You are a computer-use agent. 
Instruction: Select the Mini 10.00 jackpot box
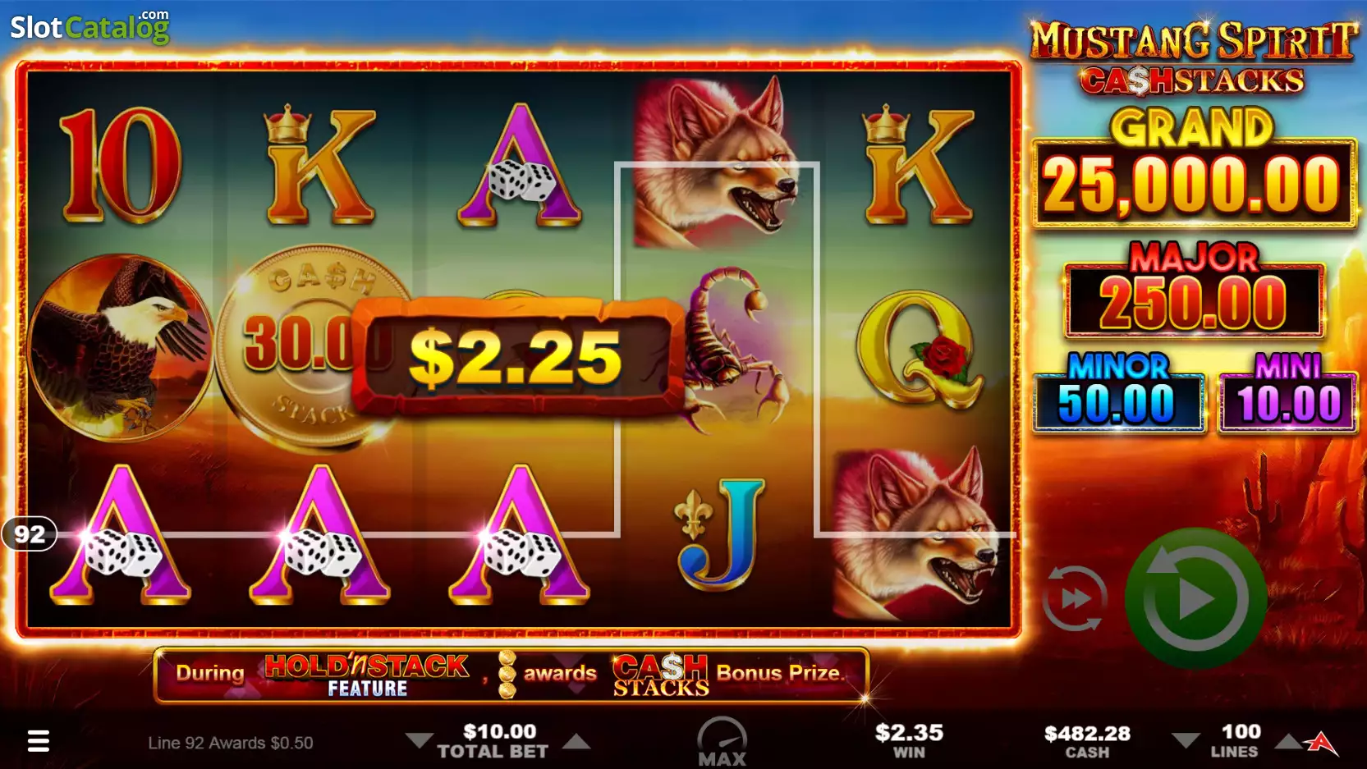[x=1287, y=393]
